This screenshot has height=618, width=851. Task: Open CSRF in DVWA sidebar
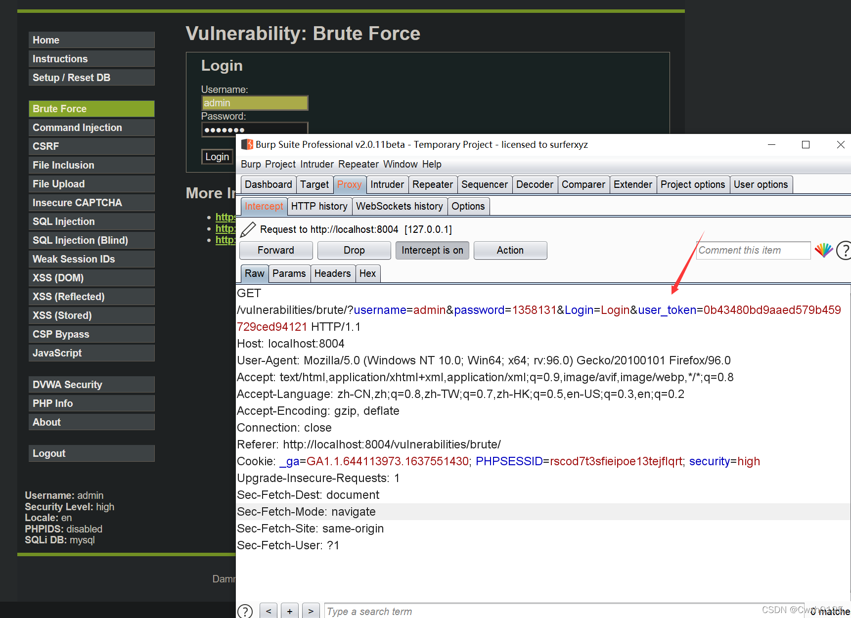pyautogui.click(x=91, y=146)
